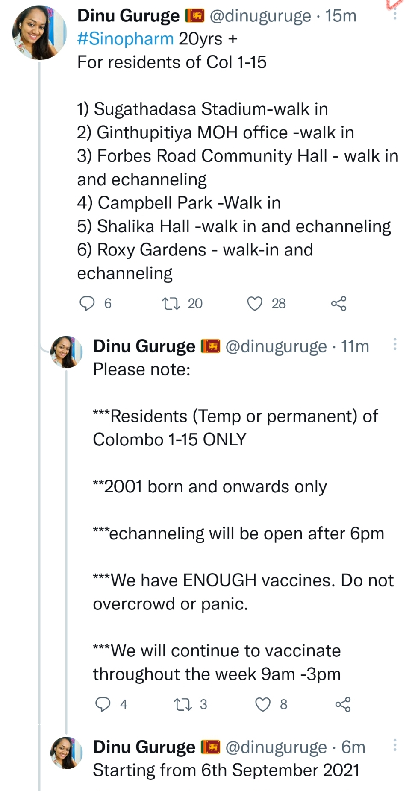Open the #Sinopharm hashtag

point(125,39)
